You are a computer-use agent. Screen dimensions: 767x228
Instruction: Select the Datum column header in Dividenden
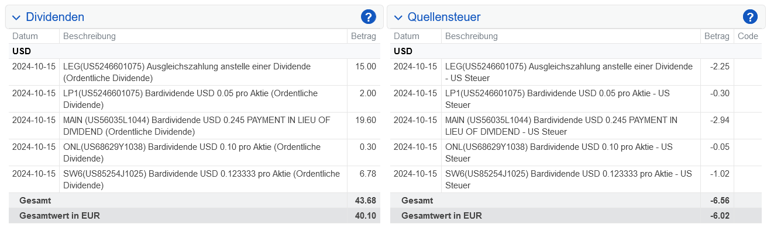(x=25, y=36)
